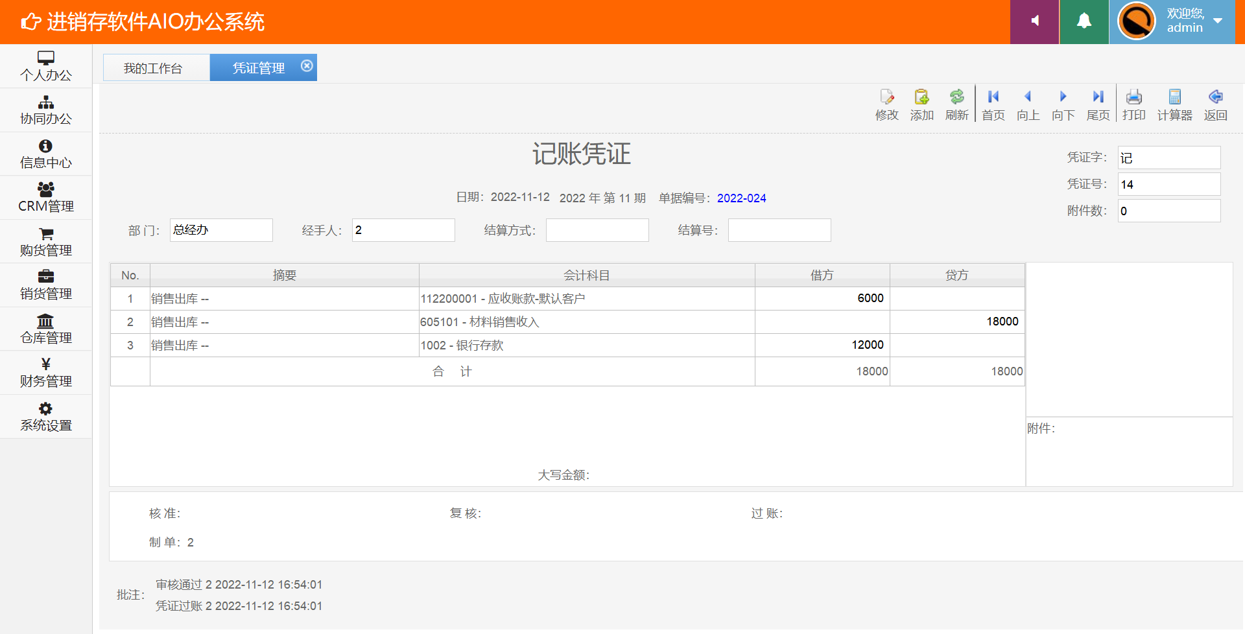Click the 部门 input field showing 总经办
The height and width of the screenshot is (634, 1245).
(x=221, y=230)
